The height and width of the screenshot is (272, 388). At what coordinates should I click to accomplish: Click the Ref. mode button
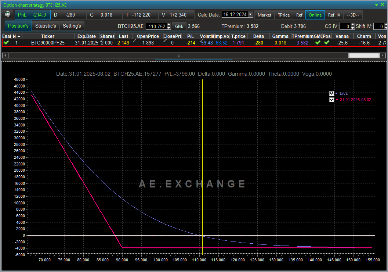300,15
